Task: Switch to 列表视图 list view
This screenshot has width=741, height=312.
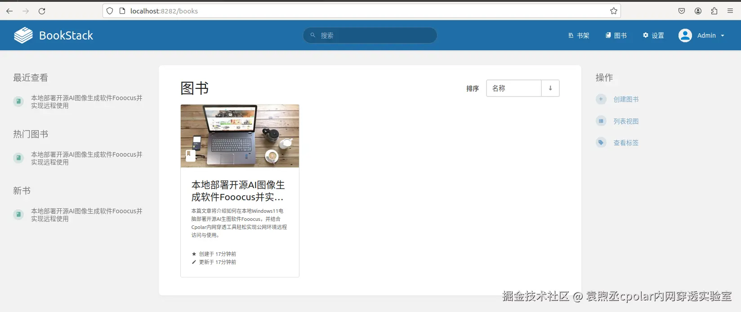Action: [626, 121]
